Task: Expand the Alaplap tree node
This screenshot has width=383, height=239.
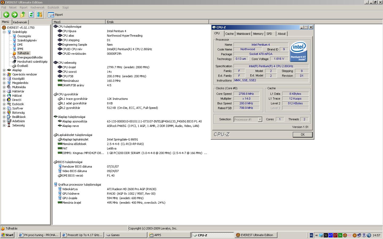Action: pyautogui.click(x=4, y=70)
